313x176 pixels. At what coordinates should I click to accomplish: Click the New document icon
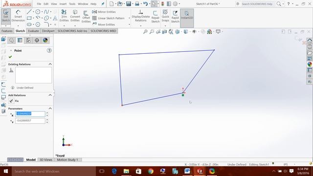point(112,4)
